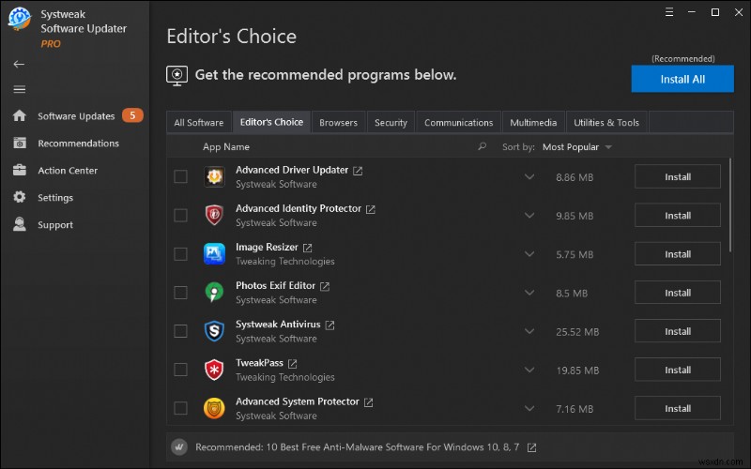
Task: Click the Advanced Identity Protector shield icon
Action: pos(214,215)
